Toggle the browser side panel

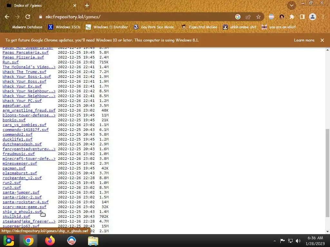[x=302, y=17]
